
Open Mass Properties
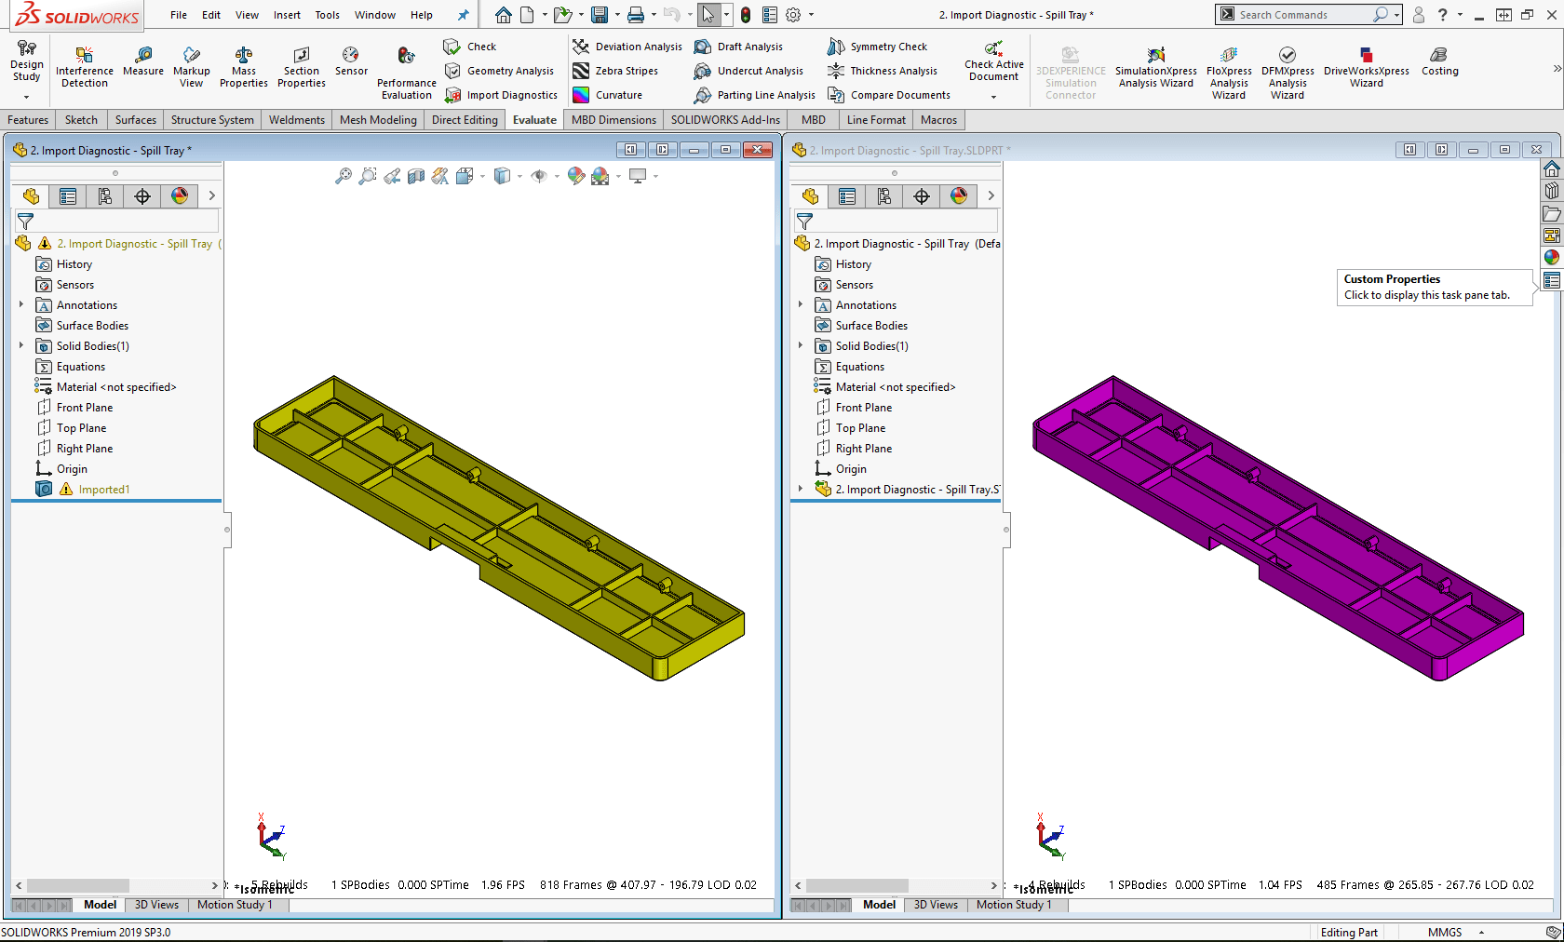(244, 65)
